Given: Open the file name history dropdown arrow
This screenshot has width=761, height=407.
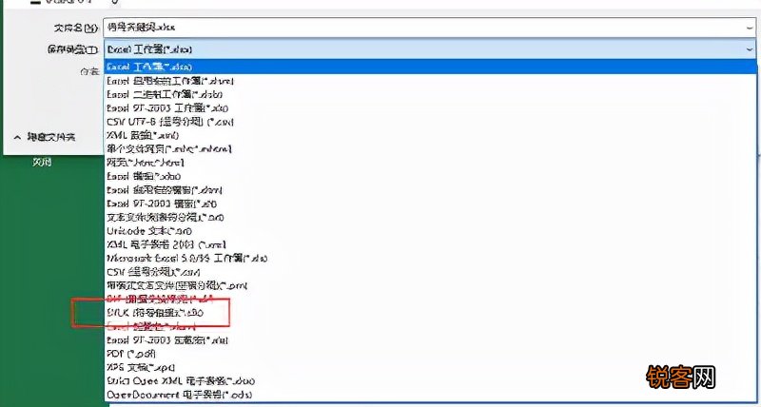Looking at the screenshot, I should tap(750, 29).
